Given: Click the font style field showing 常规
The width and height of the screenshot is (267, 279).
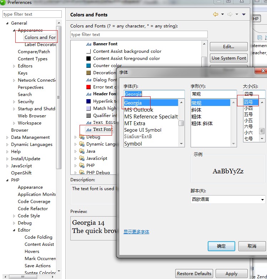Looking at the screenshot, I should pos(213,94).
